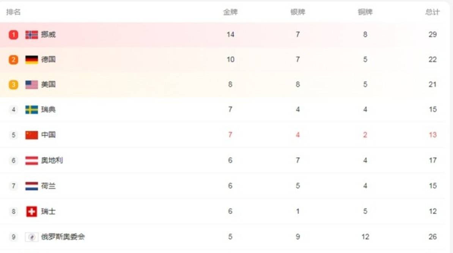Click the Norway flag icon
The height and width of the screenshot is (253, 453).
tap(31, 35)
